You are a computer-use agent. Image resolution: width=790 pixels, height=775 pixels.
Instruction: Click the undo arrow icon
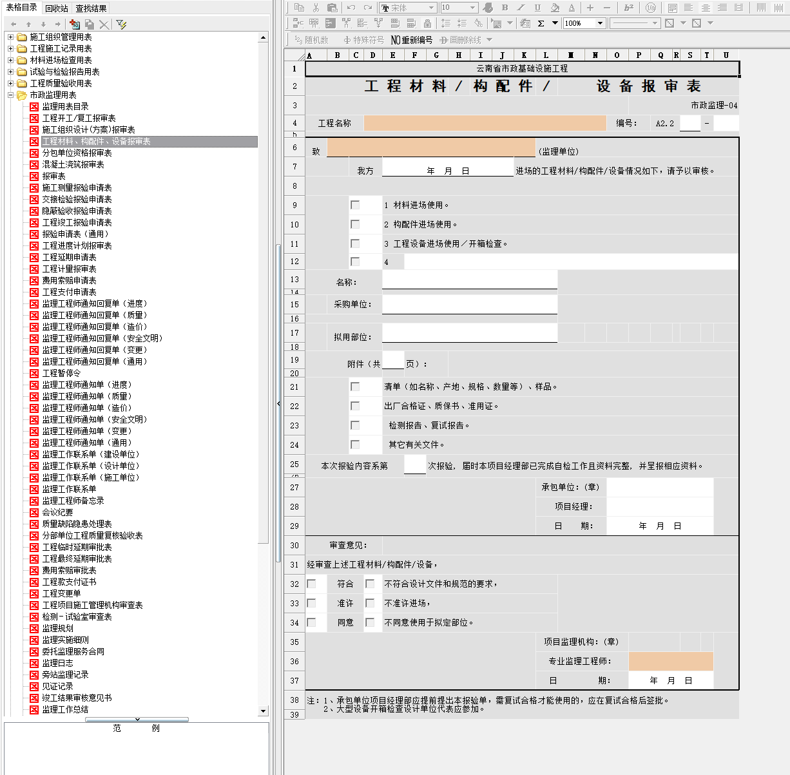point(351,8)
